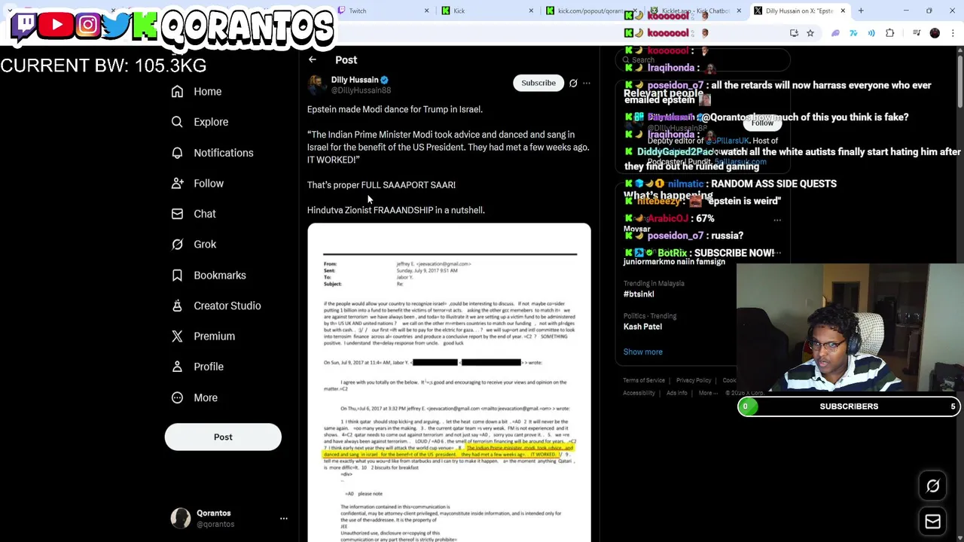Image resolution: width=964 pixels, height=542 pixels.
Task: Open Chat envelope icon in sidebar
Action: pyautogui.click(x=177, y=214)
